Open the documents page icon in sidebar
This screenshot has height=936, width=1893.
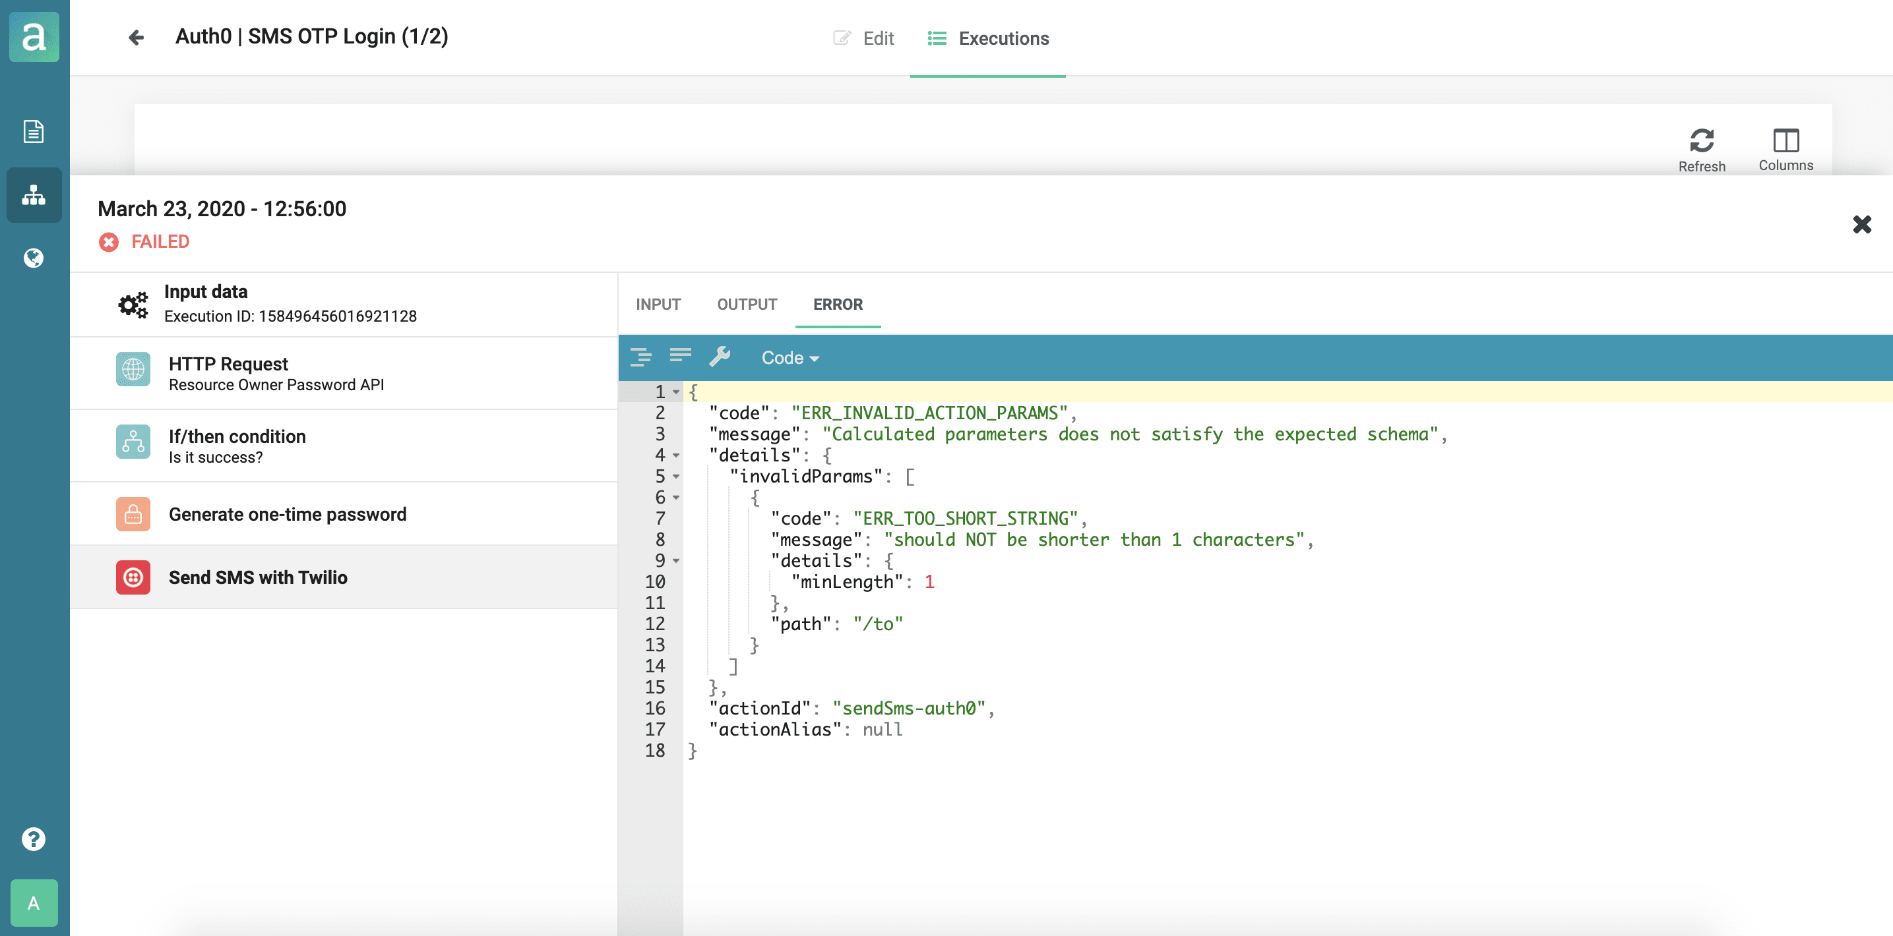click(34, 131)
